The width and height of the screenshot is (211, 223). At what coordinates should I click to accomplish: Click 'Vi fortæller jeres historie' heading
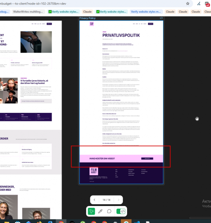[x=35, y=82]
